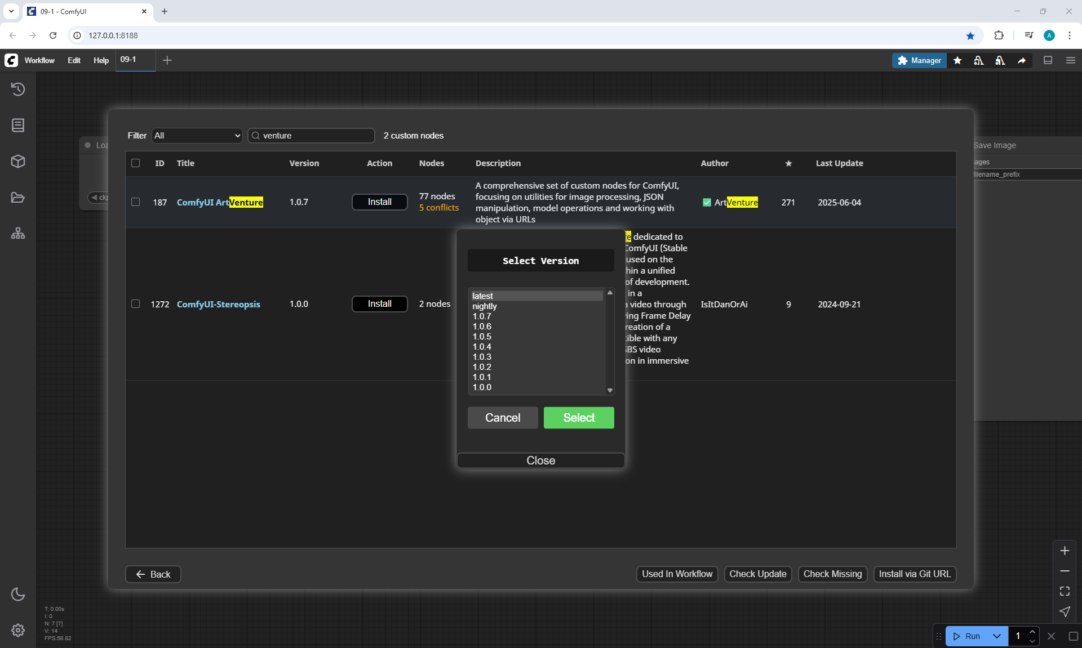The image size is (1082, 648).
Task: Open settings gear icon
Action: click(18, 630)
